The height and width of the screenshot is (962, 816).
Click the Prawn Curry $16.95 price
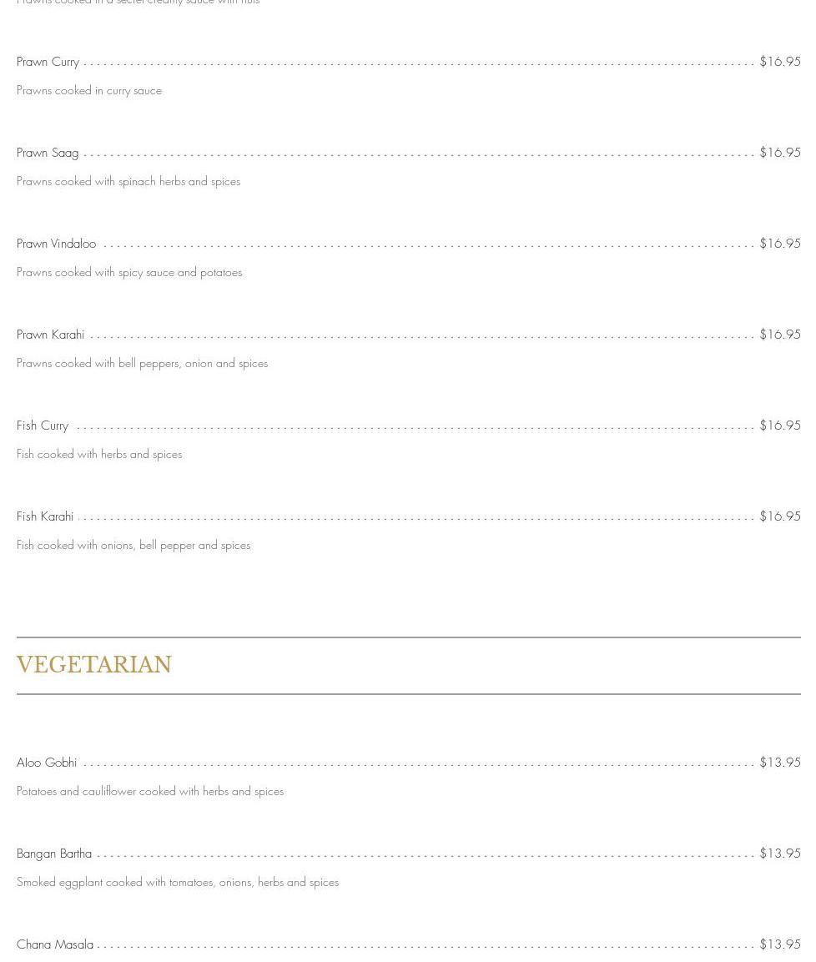click(x=779, y=62)
